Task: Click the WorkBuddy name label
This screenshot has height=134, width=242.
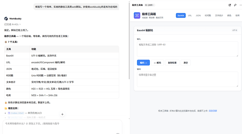Action: pyautogui.click(x=15, y=19)
